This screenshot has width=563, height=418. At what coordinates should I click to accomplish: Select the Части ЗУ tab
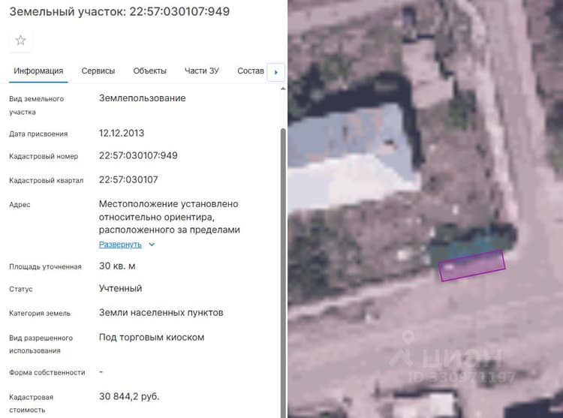[201, 71]
